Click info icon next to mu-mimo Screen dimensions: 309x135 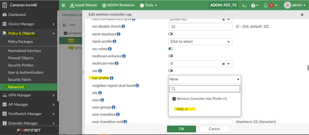click(x=110, y=49)
